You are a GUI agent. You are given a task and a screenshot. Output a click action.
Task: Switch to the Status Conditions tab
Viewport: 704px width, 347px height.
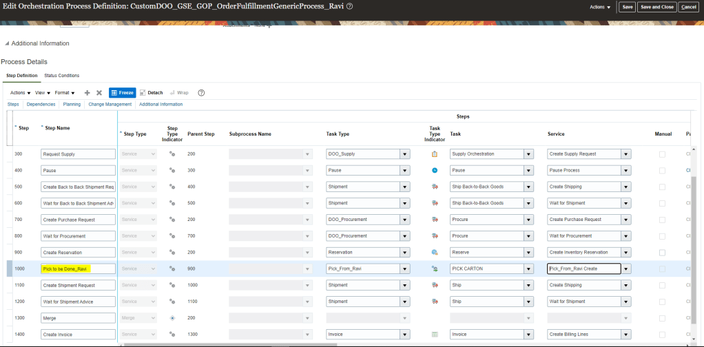(x=62, y=75)
